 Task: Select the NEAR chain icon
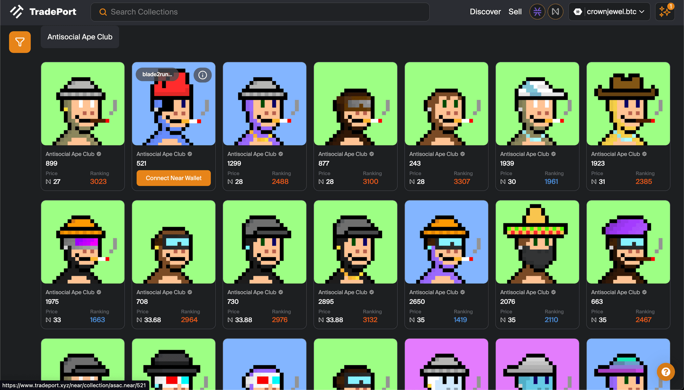[x=555, y=12]
